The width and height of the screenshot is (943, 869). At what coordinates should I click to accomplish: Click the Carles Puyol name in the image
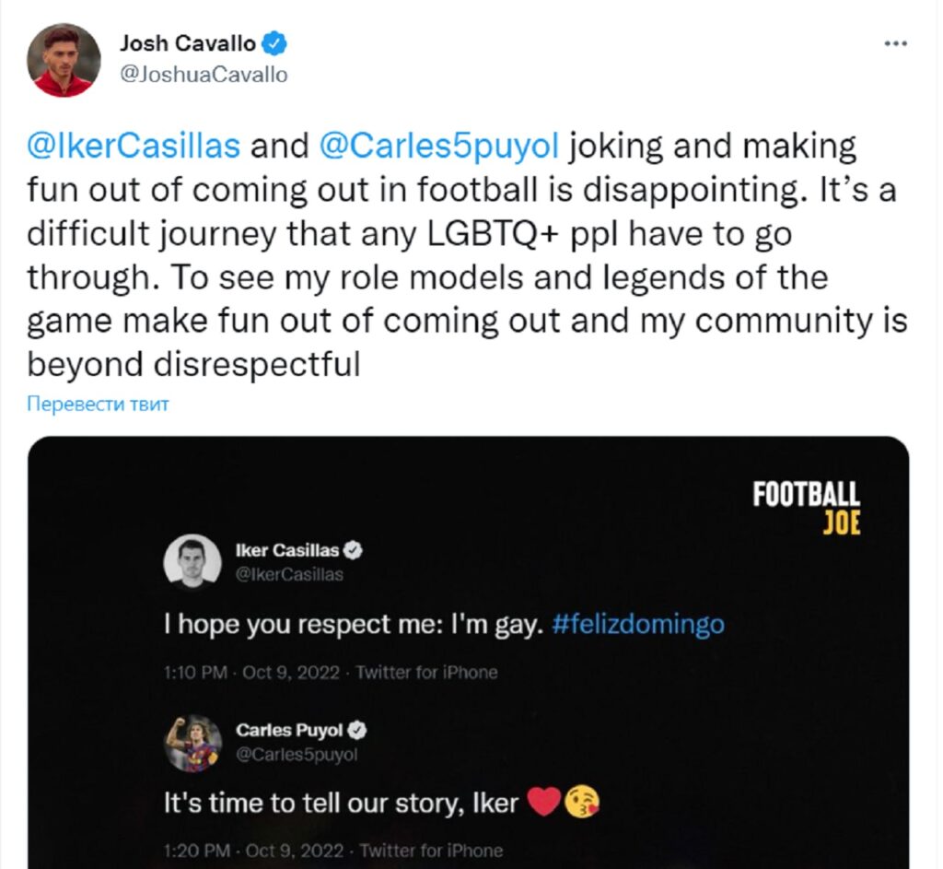[289, 731]
